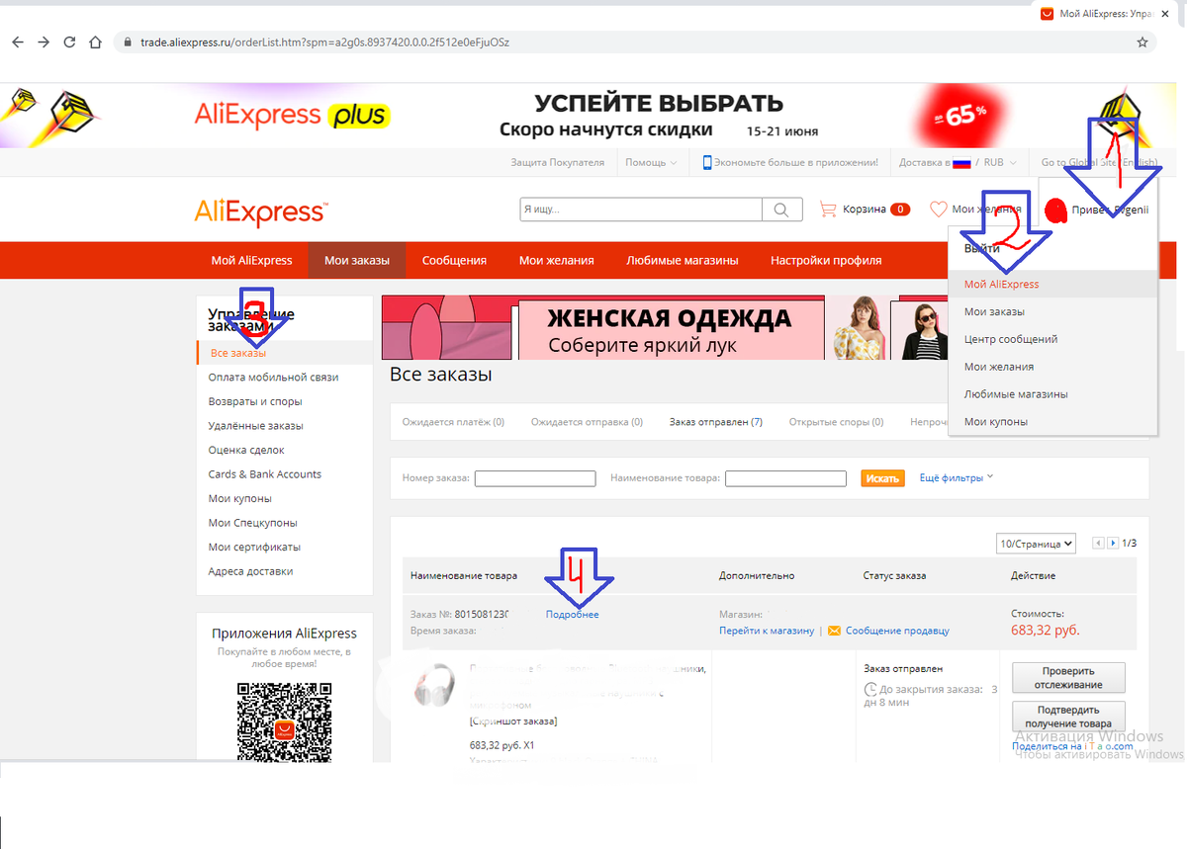Click the envelope icon for Сообщение продавцу
This screenshot has height=849, width=1187.
[x=834, y=631]
